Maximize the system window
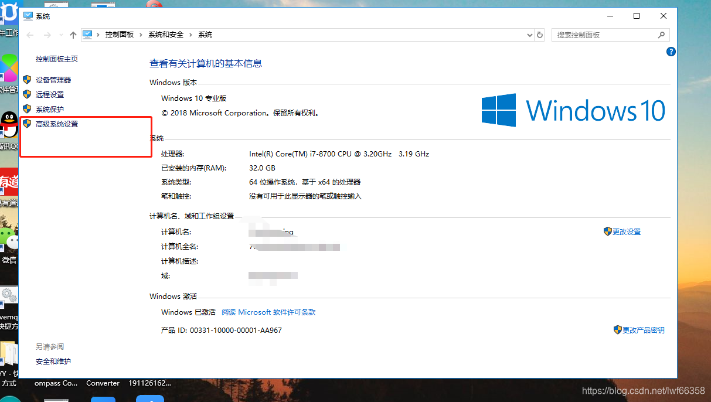Image resolution: width=711 pixels, height=402 pixels. coord(637,16)
